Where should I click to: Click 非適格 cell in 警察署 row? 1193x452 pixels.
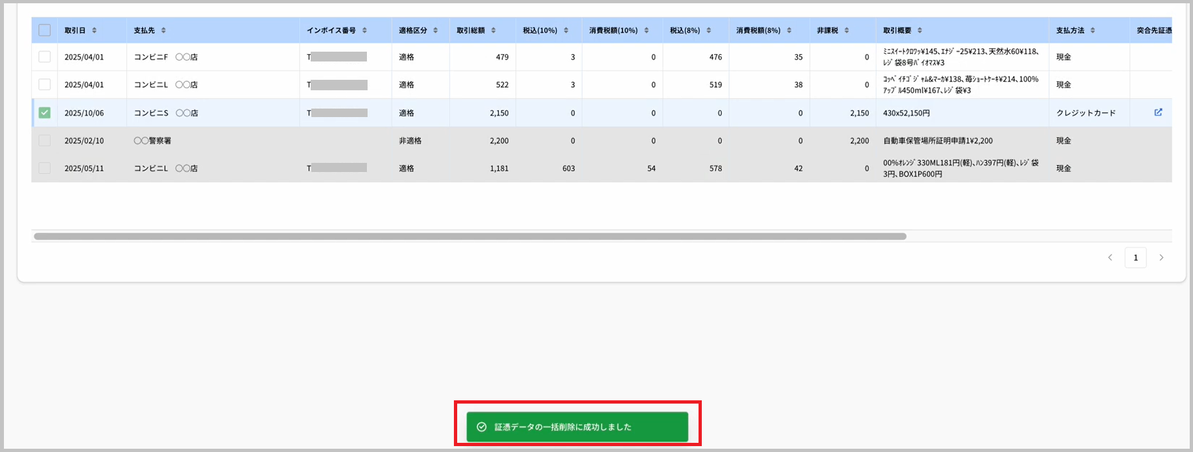pos(410,141)
